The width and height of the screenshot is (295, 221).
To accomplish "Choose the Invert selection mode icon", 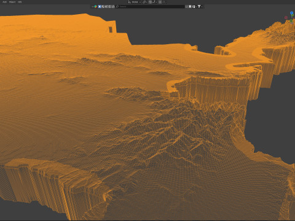I will point(110,7).
